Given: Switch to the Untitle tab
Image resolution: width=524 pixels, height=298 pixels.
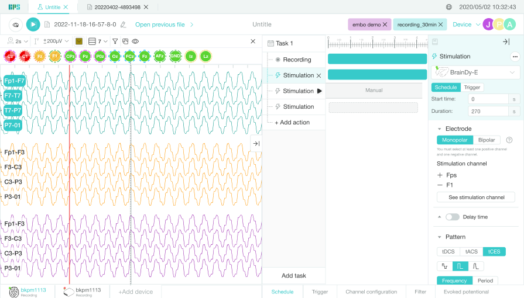Looking at the screenshot, I should 53,7.
